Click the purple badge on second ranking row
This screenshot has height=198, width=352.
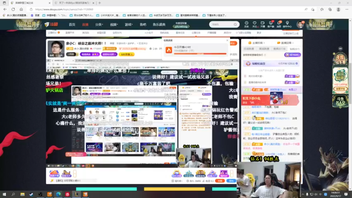(292, 82)
